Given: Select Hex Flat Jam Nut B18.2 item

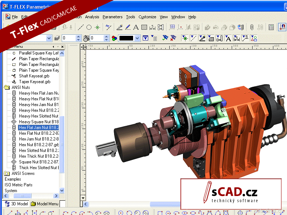Looking at the screenshot, I should 39,128.
